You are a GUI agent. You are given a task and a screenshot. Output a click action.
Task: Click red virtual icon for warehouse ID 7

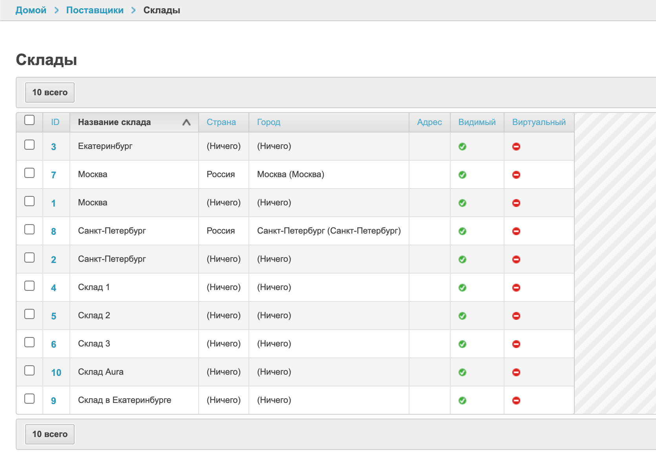(516, 175)
